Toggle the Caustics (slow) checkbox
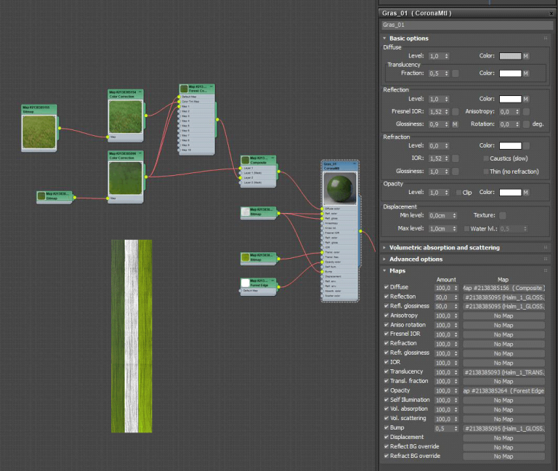558x471 pixels. (485, 158)
